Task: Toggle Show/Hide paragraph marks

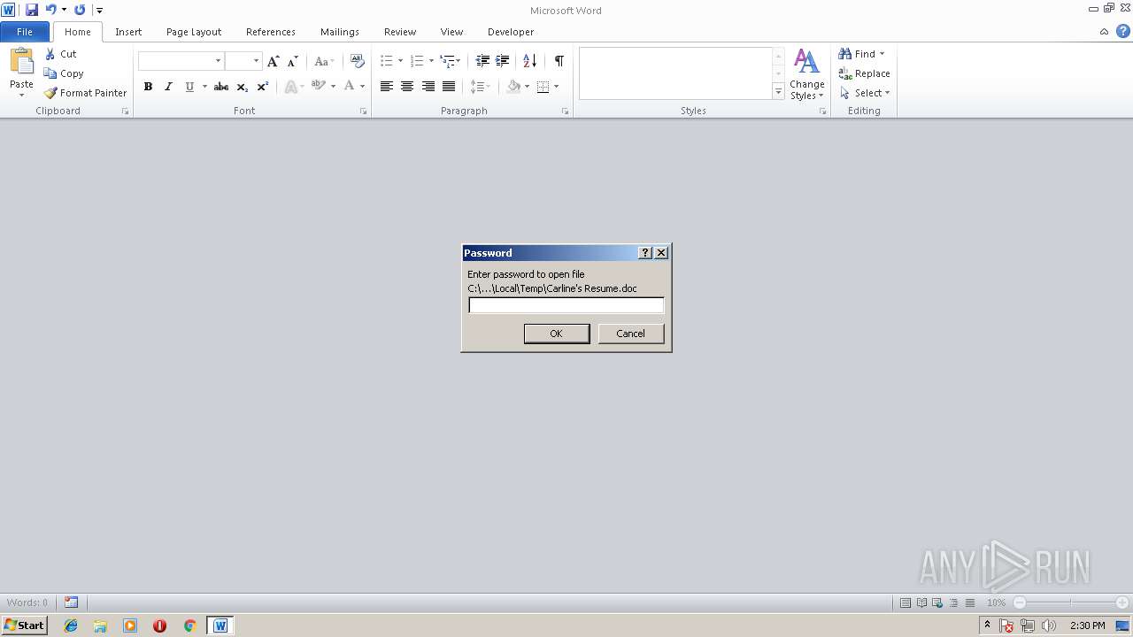Action: (559, 61)
